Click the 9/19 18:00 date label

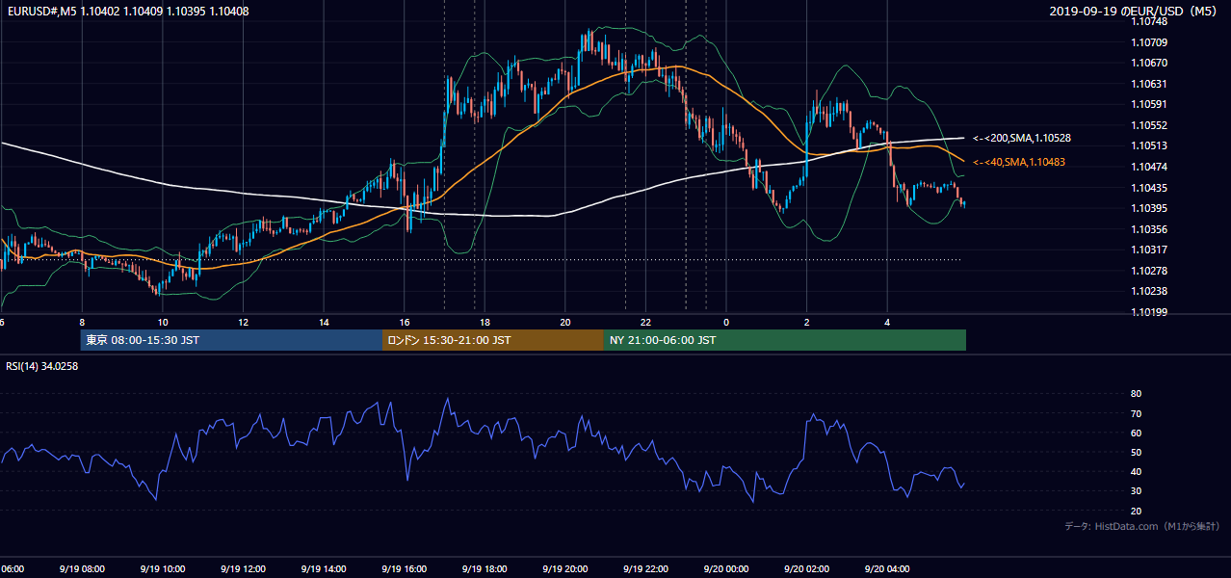[x=485, y=569]
